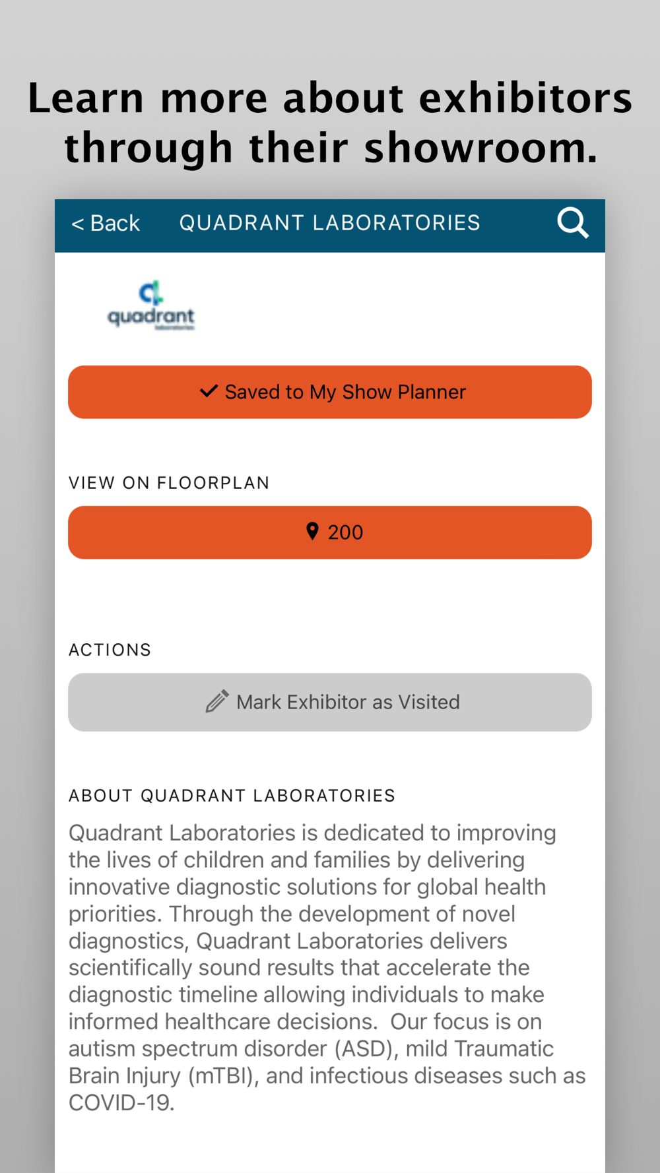The width and height of the screenshot is (660, 1173).
Task: Toggle Saved to My Show Planner
Action: tap(330, 392)
